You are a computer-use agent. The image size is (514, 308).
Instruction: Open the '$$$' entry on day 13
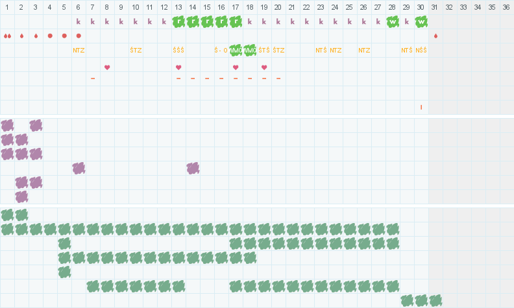click(x=178, y=50)
